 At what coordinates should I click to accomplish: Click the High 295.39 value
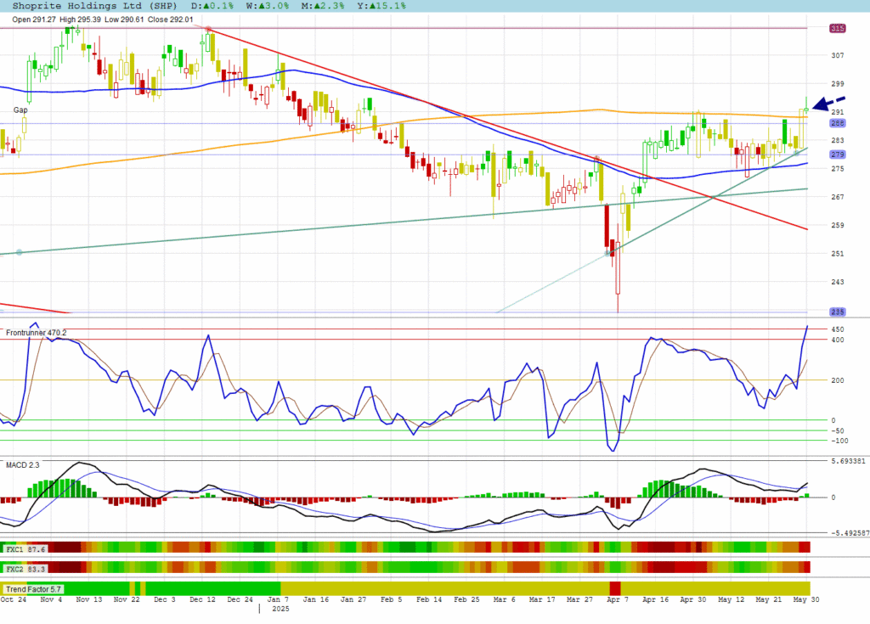point(81,20)
